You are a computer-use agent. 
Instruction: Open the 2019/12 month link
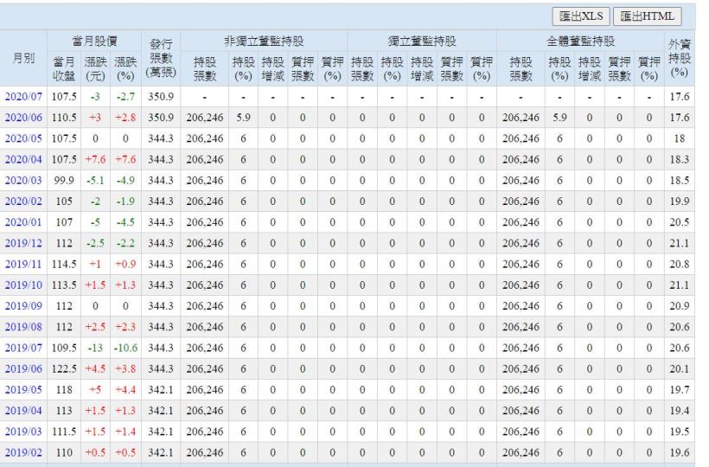pos(23,243)
